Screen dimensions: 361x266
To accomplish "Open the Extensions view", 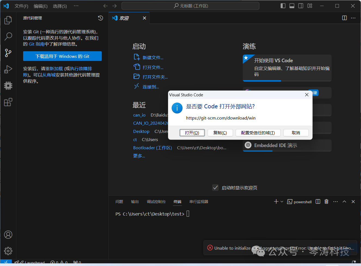I will (x=8, y=102).
